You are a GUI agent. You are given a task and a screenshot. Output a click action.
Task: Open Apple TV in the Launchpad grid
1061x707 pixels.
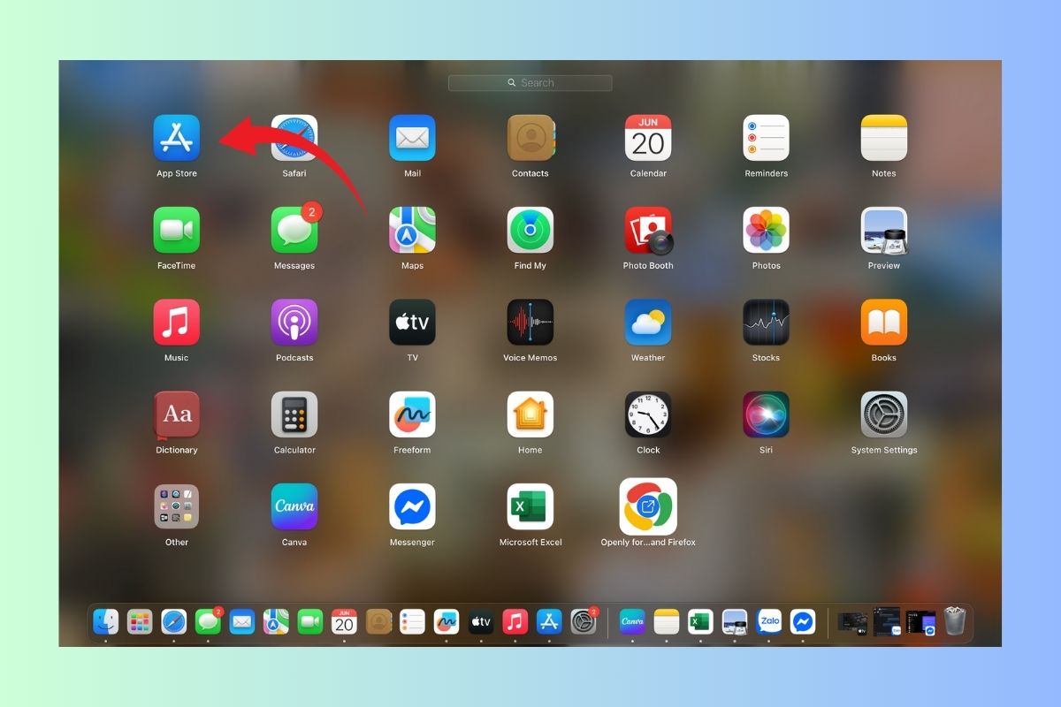pos(412,322)
